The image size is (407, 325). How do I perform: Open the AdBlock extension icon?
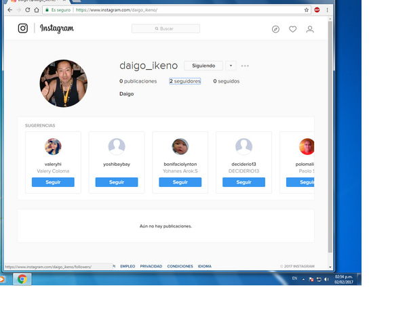[317, 10]
